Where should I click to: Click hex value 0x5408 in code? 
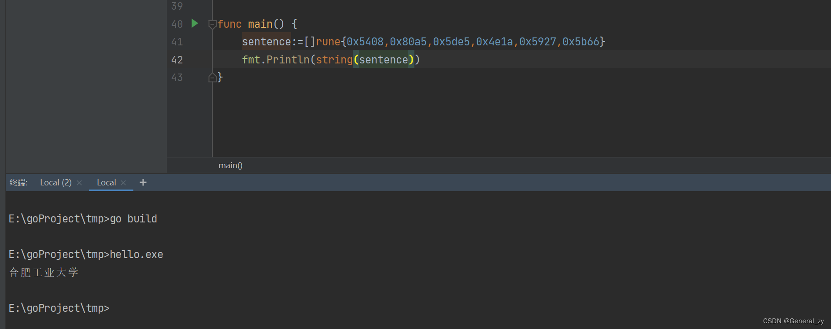pos(365,42)
